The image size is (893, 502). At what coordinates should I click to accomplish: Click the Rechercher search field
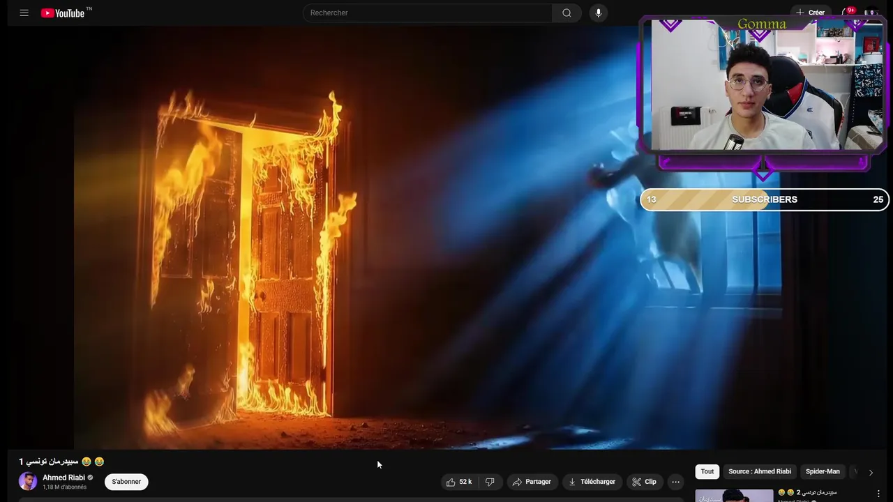click(428, 13)
